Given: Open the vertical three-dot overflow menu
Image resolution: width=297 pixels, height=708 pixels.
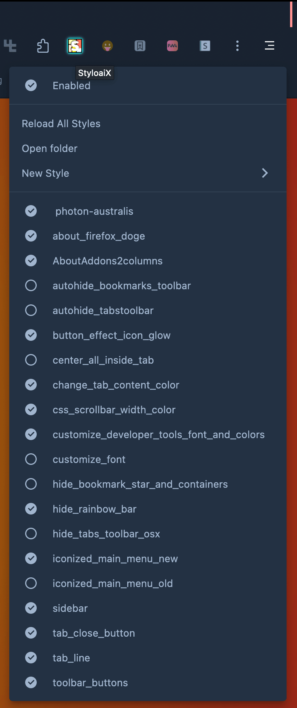Looking at the screenshot, I should [237, 46].
